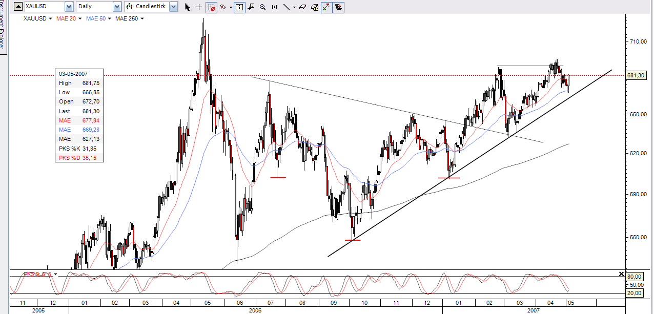Click the 650,00 price axis label

(638, 115)
